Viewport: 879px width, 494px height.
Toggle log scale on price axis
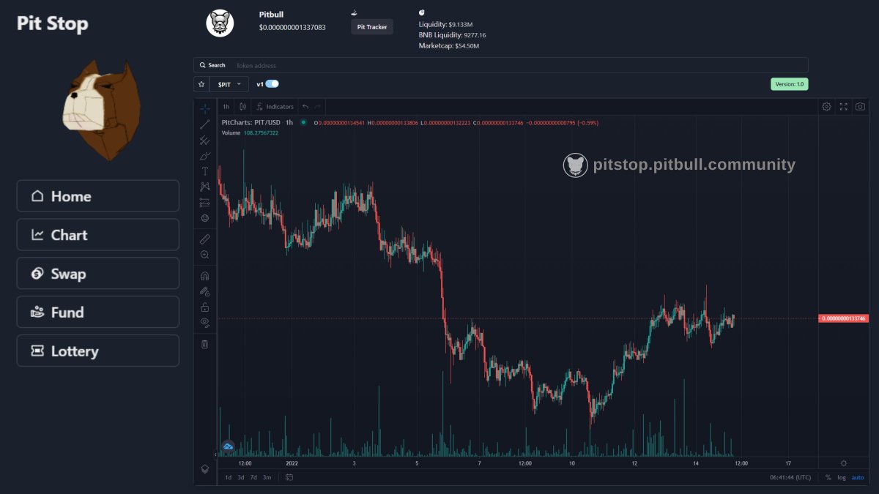pyautogui.click(x=842, y=477)
